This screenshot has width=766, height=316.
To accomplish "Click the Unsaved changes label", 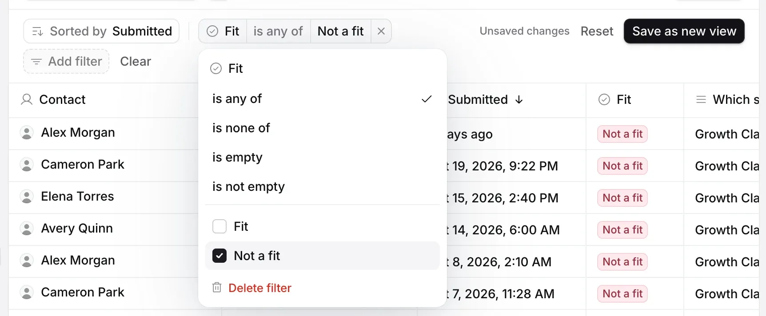I will pos(524,31).
